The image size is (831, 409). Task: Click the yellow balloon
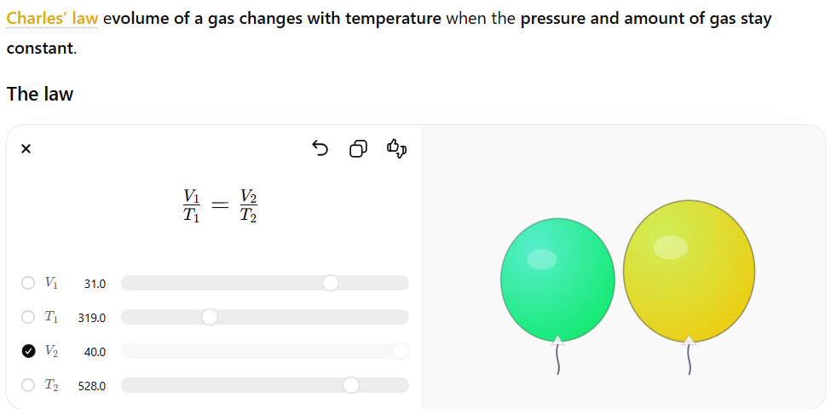[x=689, y=268]
